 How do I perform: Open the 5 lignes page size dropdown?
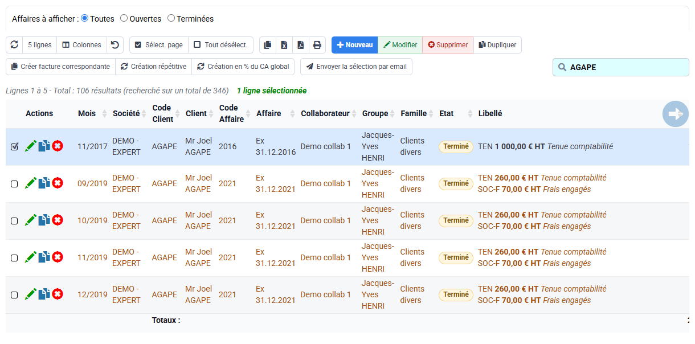[x=40, y=45]
